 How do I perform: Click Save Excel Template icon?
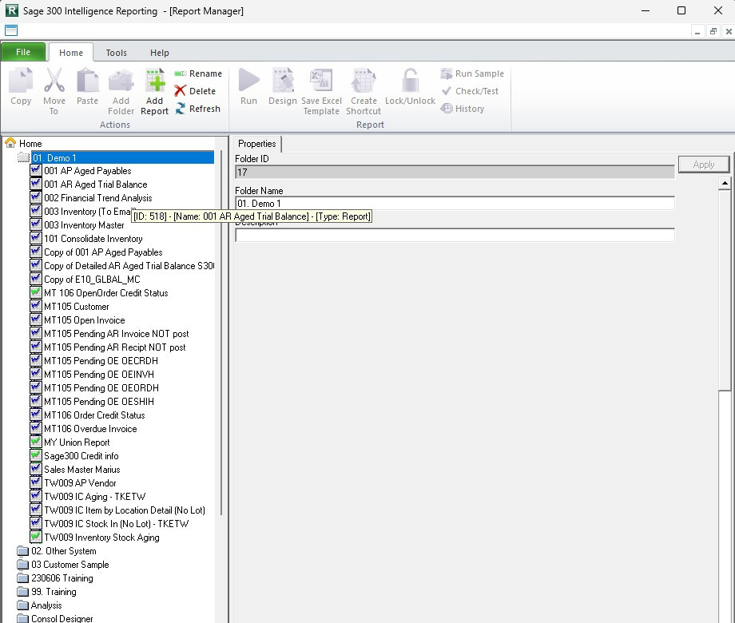[x=321, y=80]
